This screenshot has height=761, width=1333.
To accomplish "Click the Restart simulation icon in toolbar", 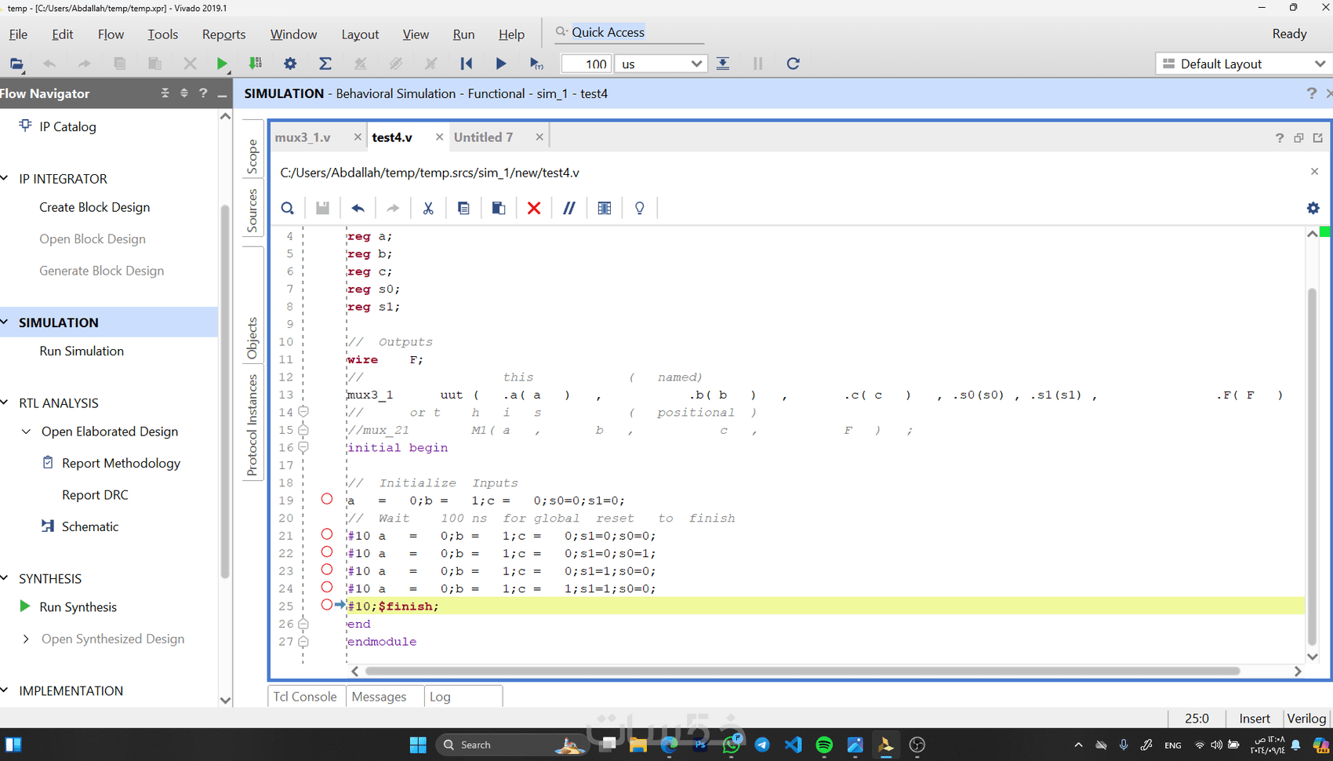I will [x=466, y=64].
